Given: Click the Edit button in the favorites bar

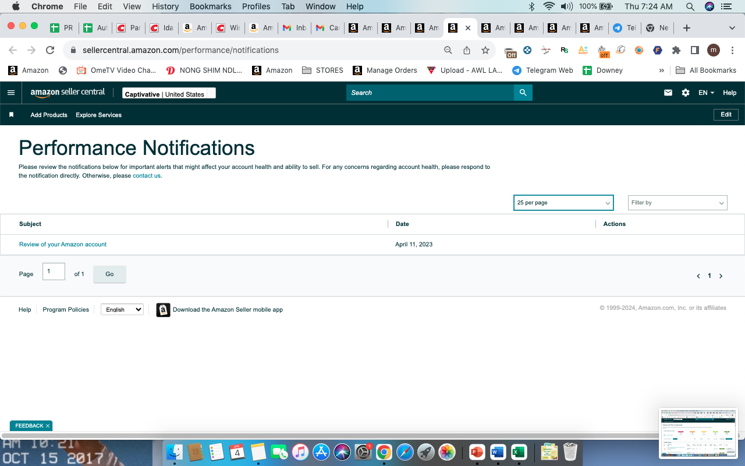Looking at the screenshot, I should tap(726, 115).
